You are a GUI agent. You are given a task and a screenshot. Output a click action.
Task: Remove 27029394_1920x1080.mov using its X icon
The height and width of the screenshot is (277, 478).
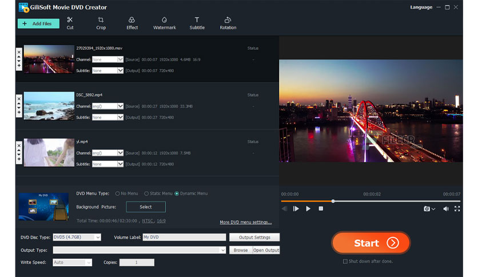tap(19, 52)
